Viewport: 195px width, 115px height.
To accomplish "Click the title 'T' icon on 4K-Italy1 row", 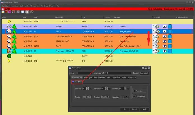I will point(164,26).
